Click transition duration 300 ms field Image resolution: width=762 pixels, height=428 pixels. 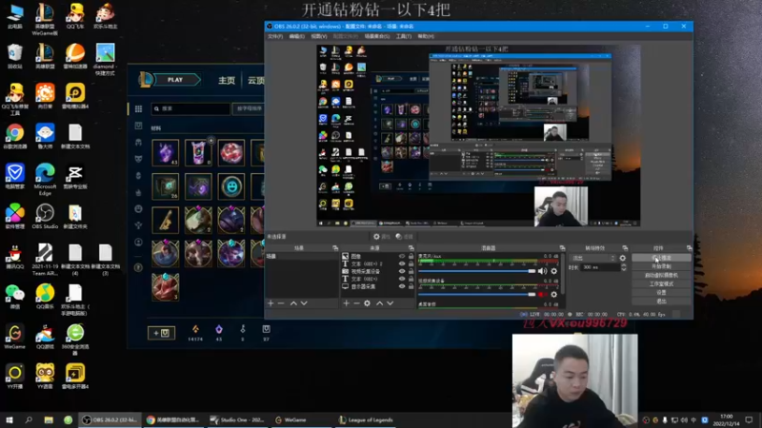click(x=600, y=267)
